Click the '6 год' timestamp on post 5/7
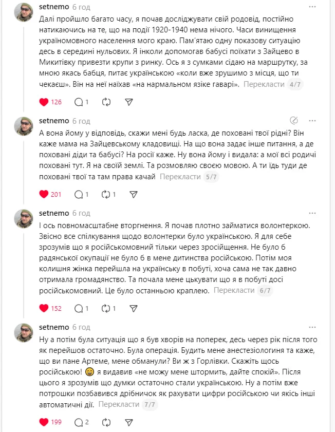335x432 pixels. [x=81, y=121]
